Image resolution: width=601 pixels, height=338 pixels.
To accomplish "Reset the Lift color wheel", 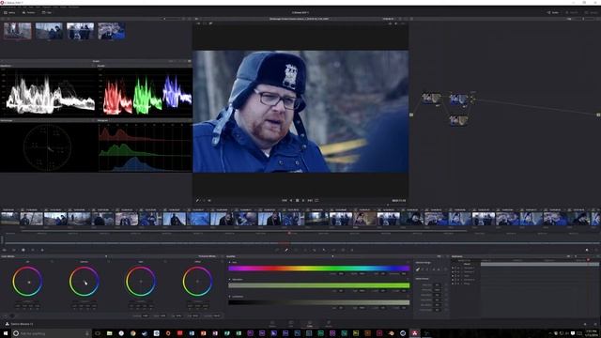I will point(52,262).
